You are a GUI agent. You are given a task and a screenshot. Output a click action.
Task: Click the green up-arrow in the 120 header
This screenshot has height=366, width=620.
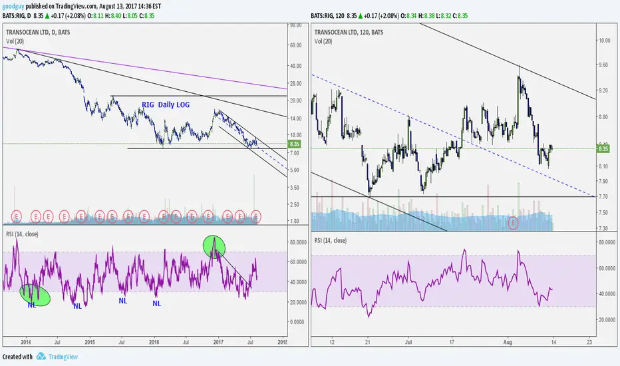point(360,16)
